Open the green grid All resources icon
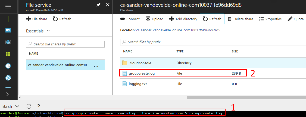The image size is (306, 117). click(8, 54)
